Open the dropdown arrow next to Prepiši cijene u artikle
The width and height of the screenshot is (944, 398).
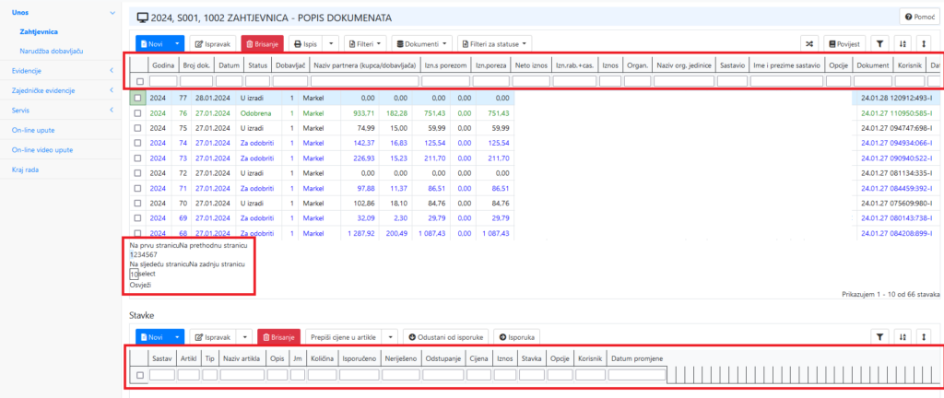pyautogui.click(x=390, y=336)
